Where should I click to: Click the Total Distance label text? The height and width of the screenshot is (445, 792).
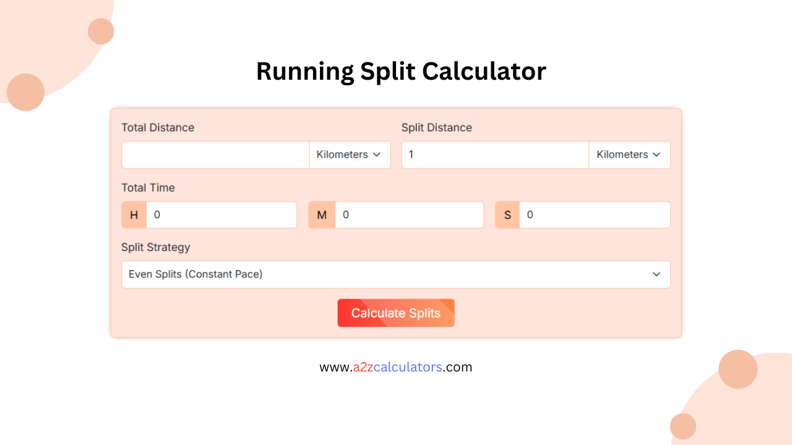click(x=158, y=128)
